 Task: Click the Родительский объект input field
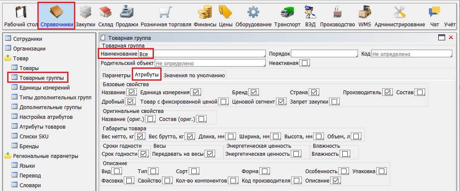pos(210,63)
